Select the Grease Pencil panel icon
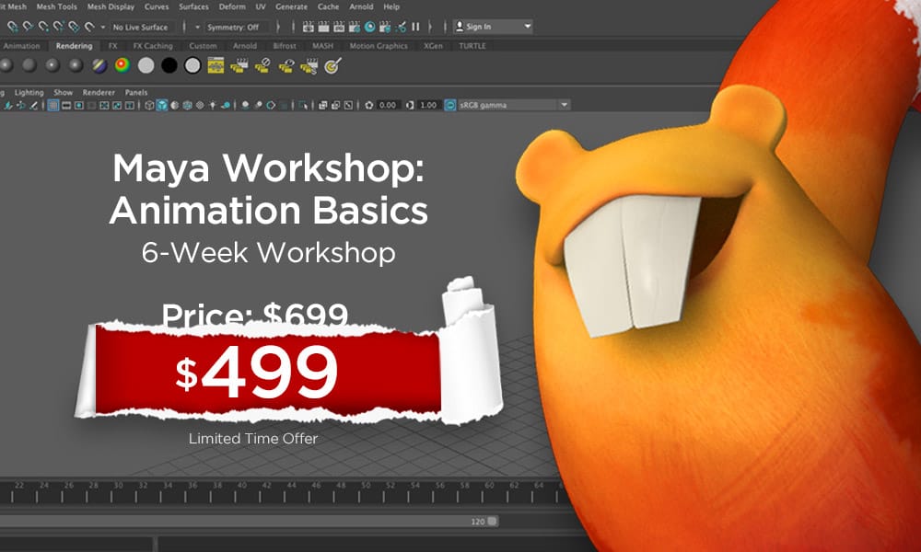921x552 pixels. 33,105
